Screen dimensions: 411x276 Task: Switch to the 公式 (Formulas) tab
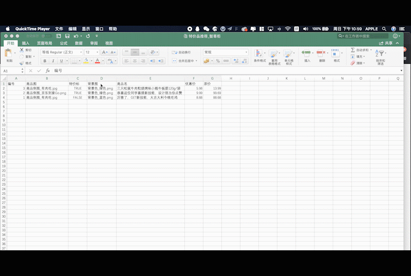coord(63,43)
